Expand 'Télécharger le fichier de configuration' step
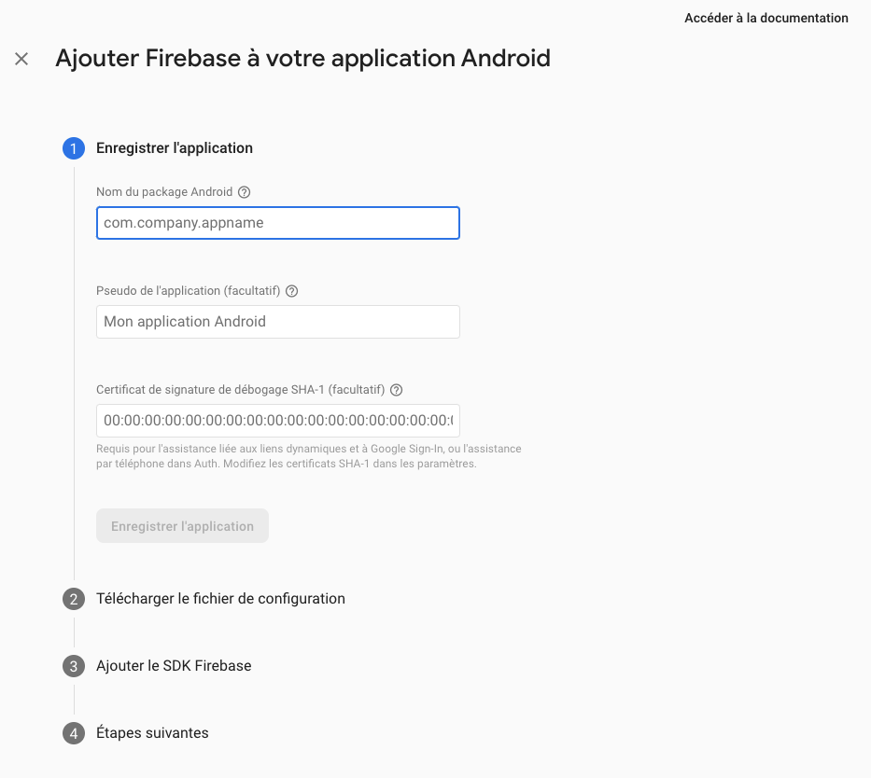 point(220,599)
